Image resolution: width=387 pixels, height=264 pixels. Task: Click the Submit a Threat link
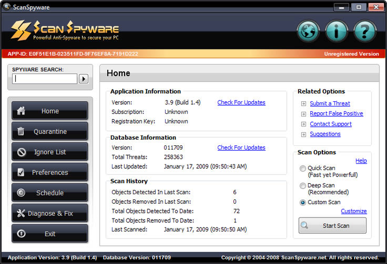[330, 104]
